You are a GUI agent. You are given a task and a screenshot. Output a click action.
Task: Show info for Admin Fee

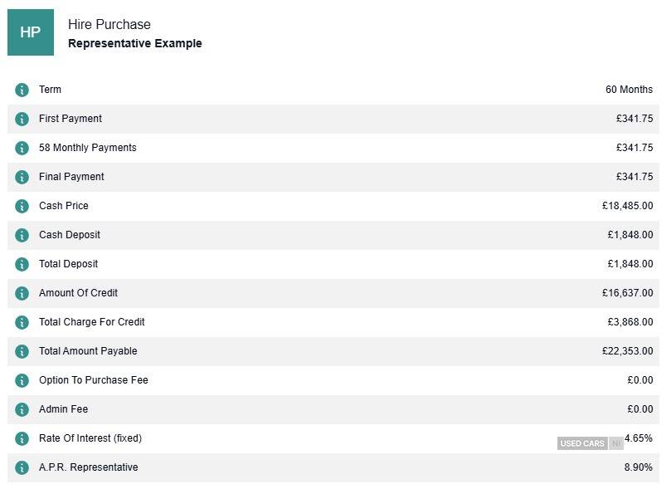(22, 409)
